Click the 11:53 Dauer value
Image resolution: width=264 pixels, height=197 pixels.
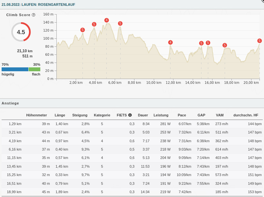tap(145, 166)
